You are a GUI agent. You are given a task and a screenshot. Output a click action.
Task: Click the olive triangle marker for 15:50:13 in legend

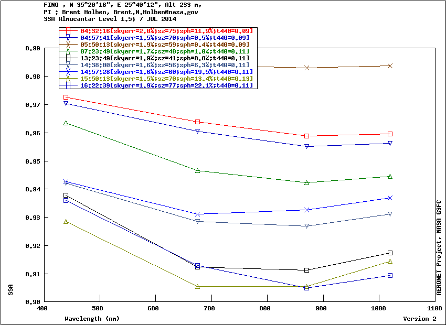(x=69, y=79)
